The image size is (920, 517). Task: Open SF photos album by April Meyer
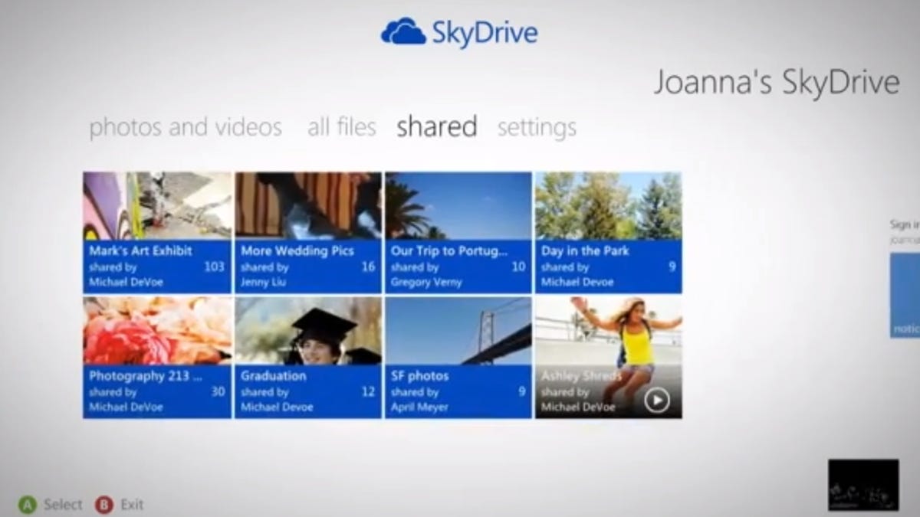458,358
